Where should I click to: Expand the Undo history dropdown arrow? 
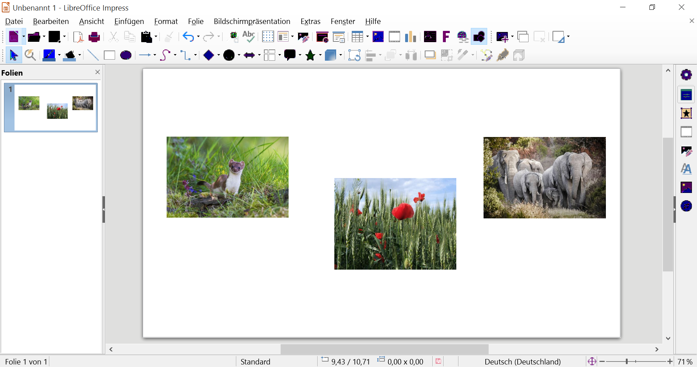(198, 37)
